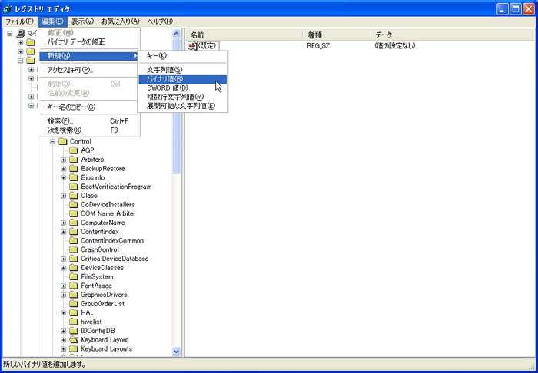538x373 pixels.
Task: Expand the IDConfigDB key
Action: click(x=64, y=331)
